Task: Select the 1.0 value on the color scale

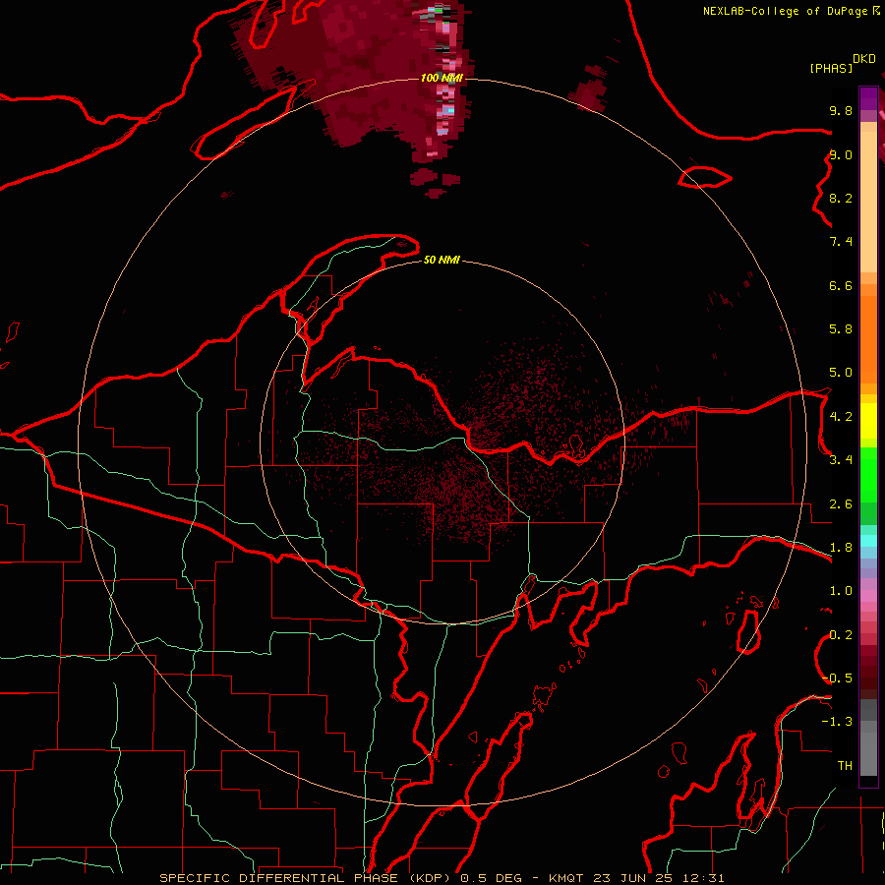Action: [841, 591]
